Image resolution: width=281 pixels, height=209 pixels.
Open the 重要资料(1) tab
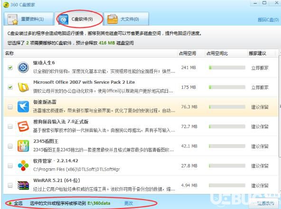(x=28, y=19)
